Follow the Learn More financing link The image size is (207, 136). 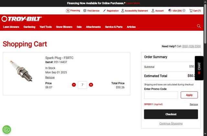tap(133, 3)
